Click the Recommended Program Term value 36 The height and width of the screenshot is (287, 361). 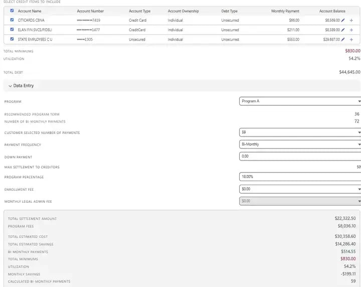[x=357, y=114]
